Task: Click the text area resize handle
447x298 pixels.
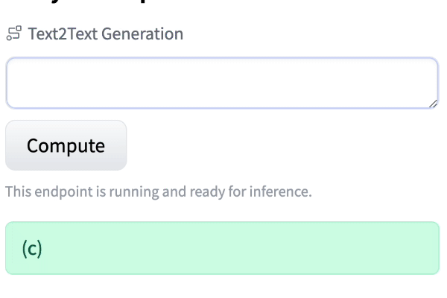Action: pyautogui.click(x=432, y=104)
